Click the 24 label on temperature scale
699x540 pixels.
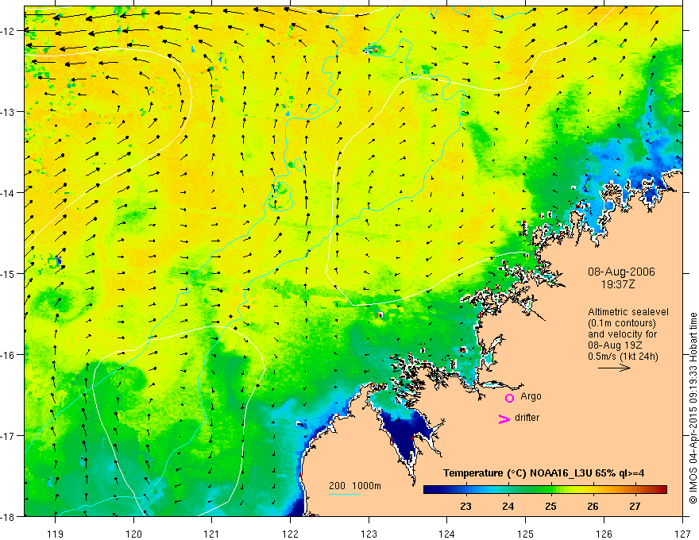508,506
